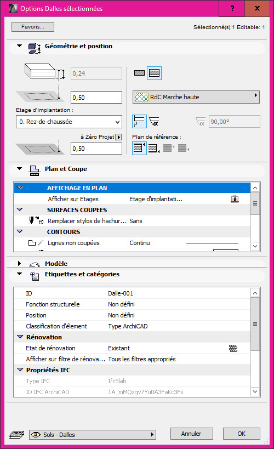274x449 pixels.
Task: Click the brick icon in Etat de rénovation row
Action: click(233, 348)
